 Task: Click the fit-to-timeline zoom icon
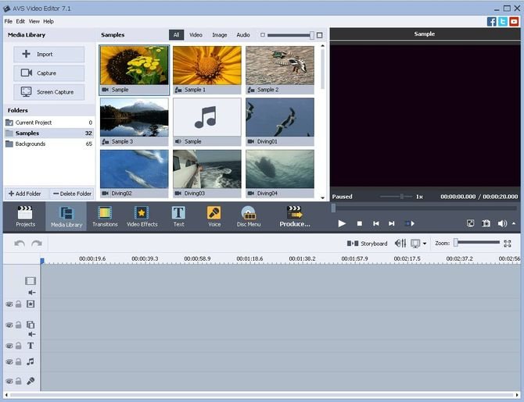click(x=508, y=244)
